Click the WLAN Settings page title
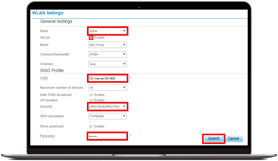Viewport: 278px width, 161px height. point(48,13)
